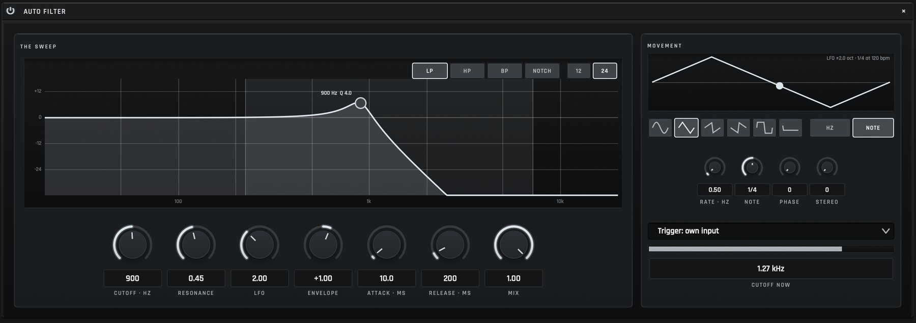Close the Auto Filter panel

pyautogui.click(x=904, y=11)
